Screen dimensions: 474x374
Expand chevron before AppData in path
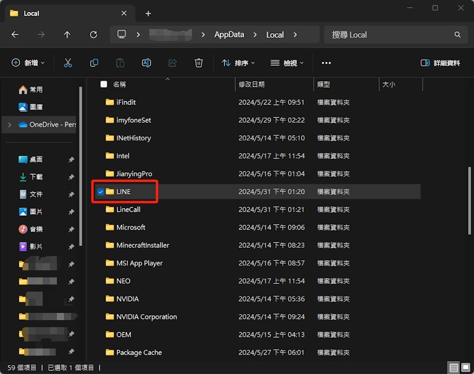[x=203, y=35]
